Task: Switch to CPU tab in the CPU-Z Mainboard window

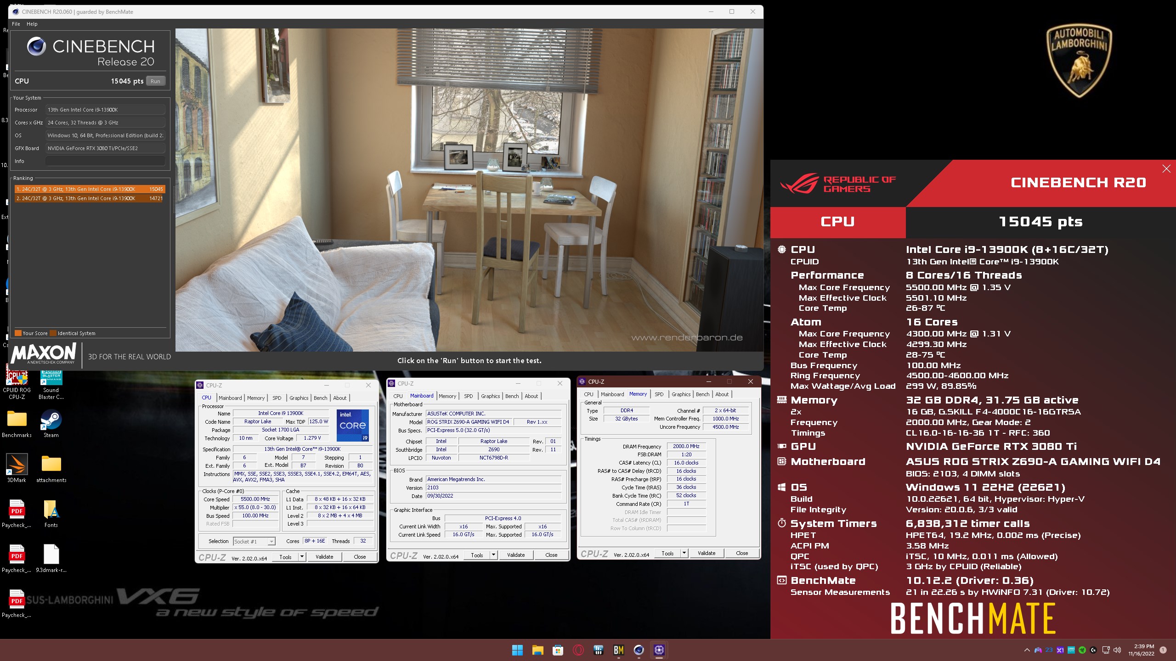Action: tap(398, 396)
